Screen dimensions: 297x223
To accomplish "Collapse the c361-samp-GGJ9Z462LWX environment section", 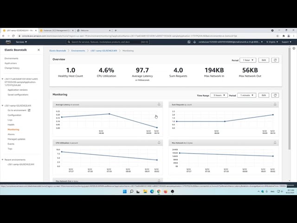I will (x=2, y=105).
